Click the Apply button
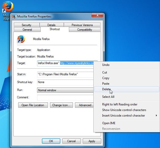 coord(92,141)
